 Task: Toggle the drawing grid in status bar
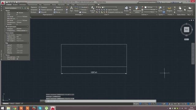(141, 104)
